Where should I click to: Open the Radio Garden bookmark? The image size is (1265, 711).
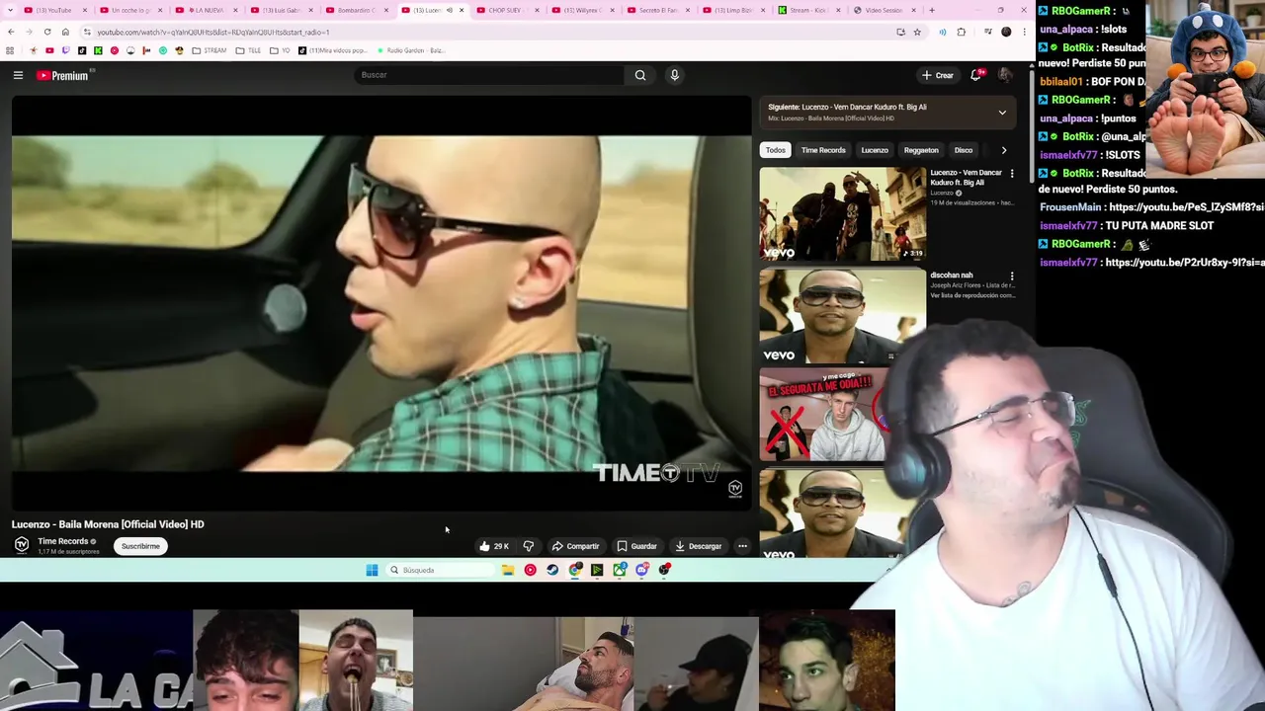tap(411, 50)
